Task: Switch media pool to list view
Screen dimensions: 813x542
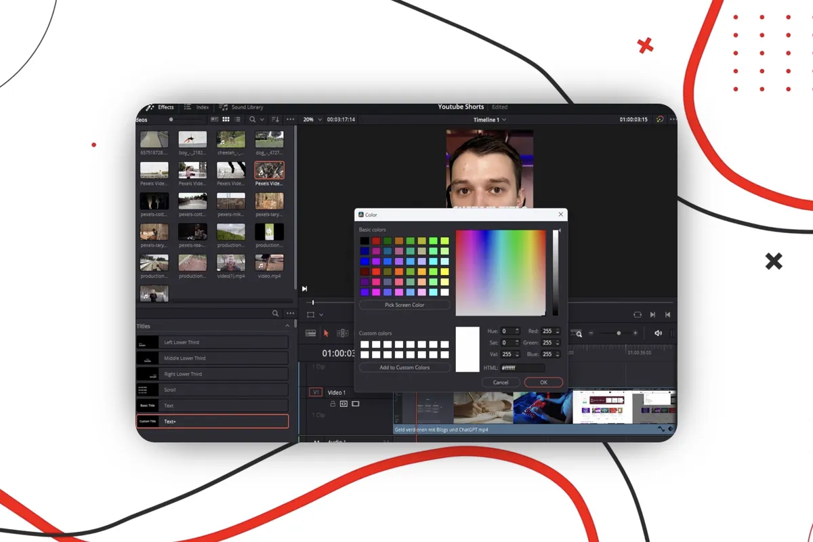Action: click(x=236, y=119)
